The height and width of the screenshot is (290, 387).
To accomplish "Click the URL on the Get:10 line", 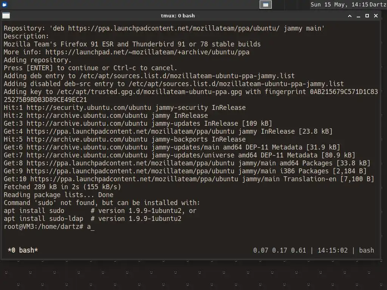I will (134, 179).
